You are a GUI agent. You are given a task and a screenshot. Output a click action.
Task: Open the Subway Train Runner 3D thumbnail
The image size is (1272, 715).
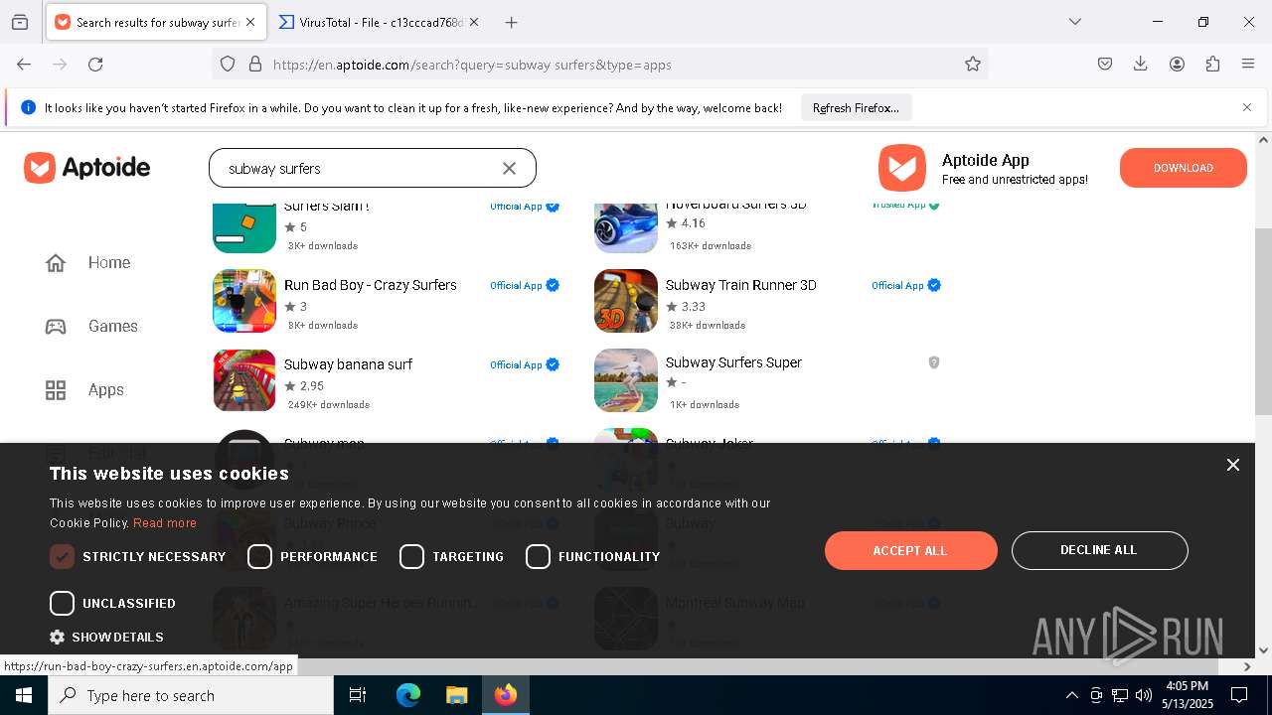(x=626, y=301)
